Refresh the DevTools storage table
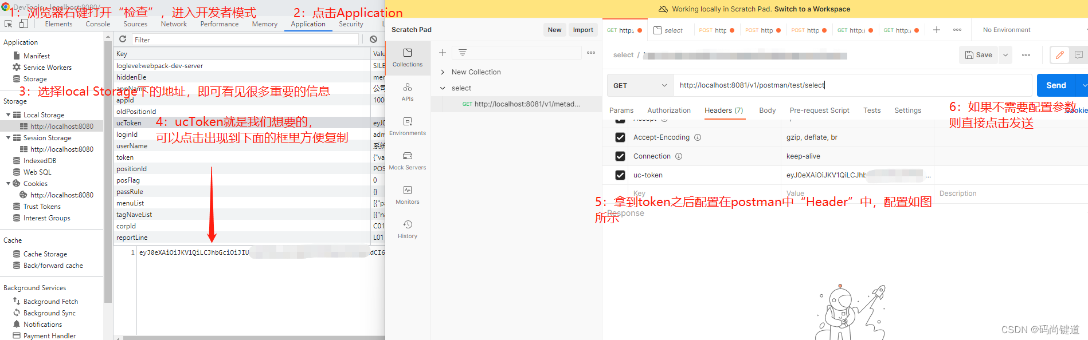1088x340 pixels. pyautogui.click(x=123, y=39)
